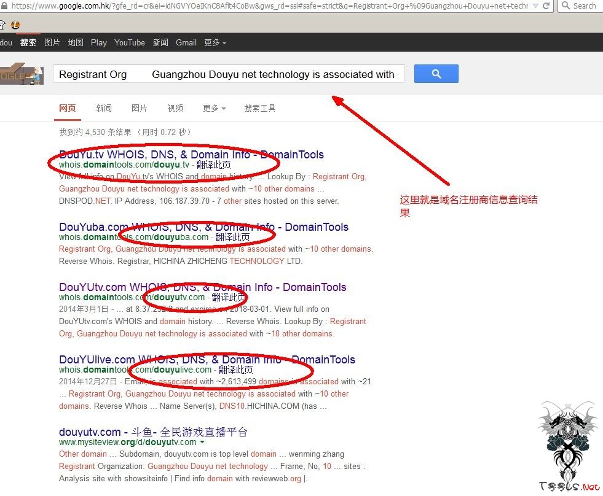Click the snippet text with IP Address 106.187.39.70
603x496 pixels.
click(199, 201)
